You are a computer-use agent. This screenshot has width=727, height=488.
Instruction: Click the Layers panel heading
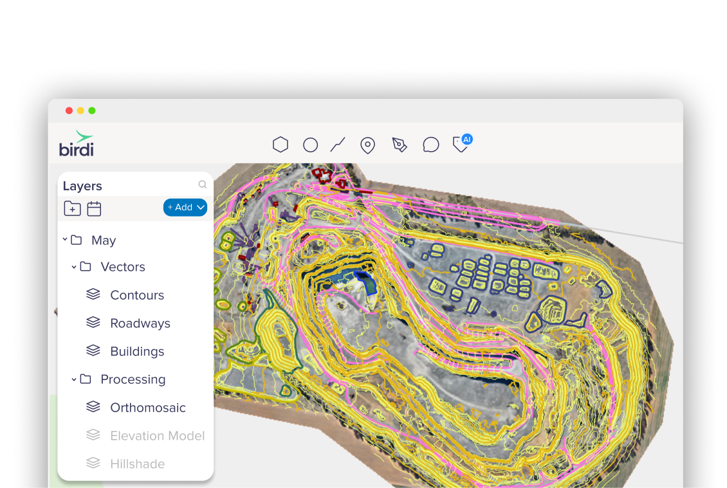(82, 186)
